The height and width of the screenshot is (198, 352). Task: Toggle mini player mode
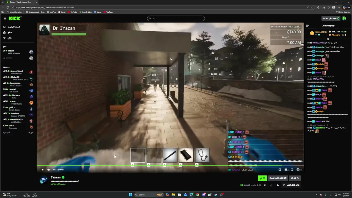point(280,170)
